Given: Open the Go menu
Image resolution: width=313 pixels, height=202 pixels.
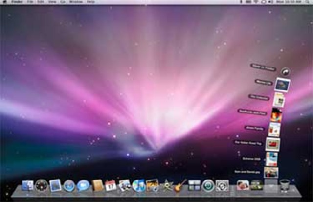Looking at the screenshot, I should click(63, 2).
